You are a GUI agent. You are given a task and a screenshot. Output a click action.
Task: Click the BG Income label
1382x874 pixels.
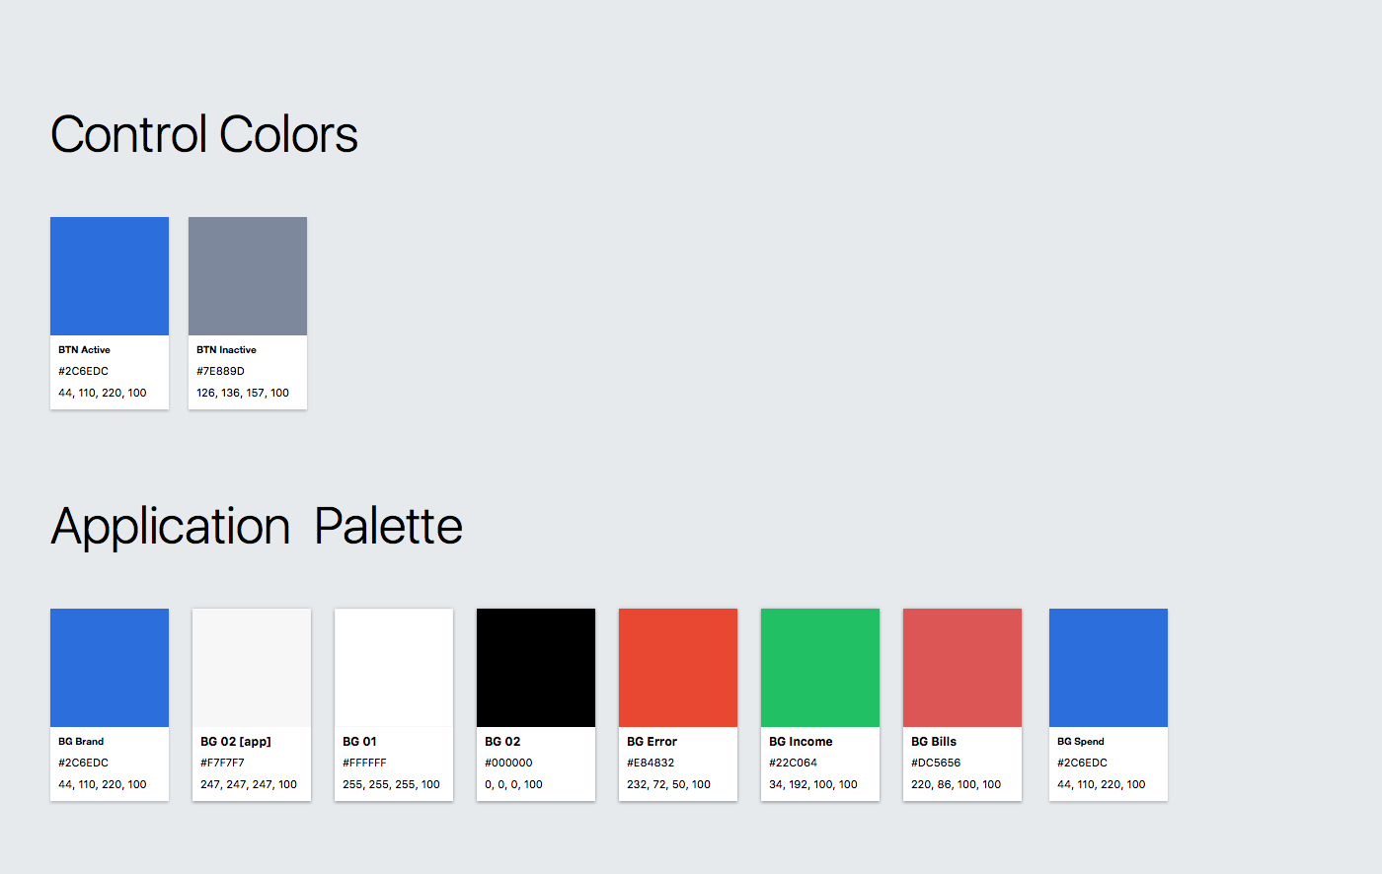pos(801,742)
